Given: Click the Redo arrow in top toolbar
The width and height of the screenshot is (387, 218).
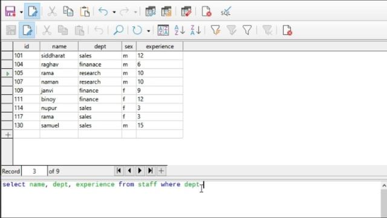Looking at the screenshot, I should [125, 12].
